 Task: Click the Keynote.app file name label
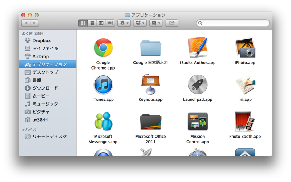151,99
